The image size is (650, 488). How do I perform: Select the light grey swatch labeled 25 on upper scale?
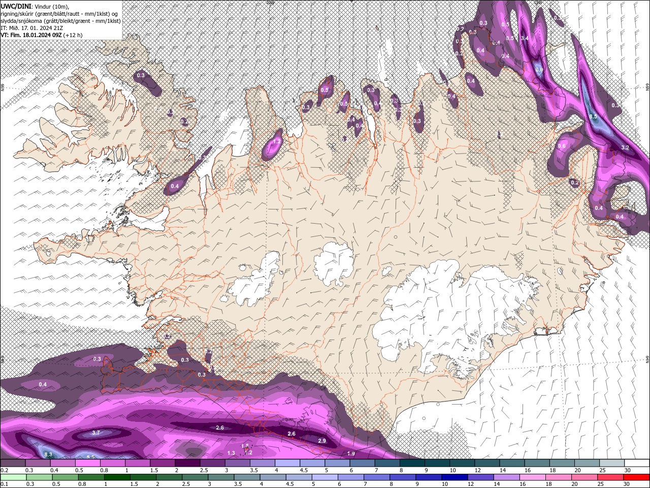612,463
